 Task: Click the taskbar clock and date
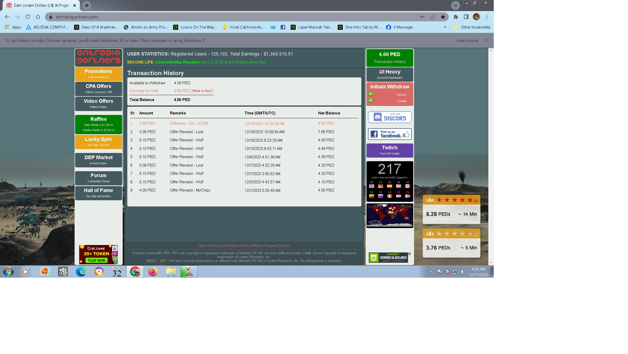(x=478, y=272)
